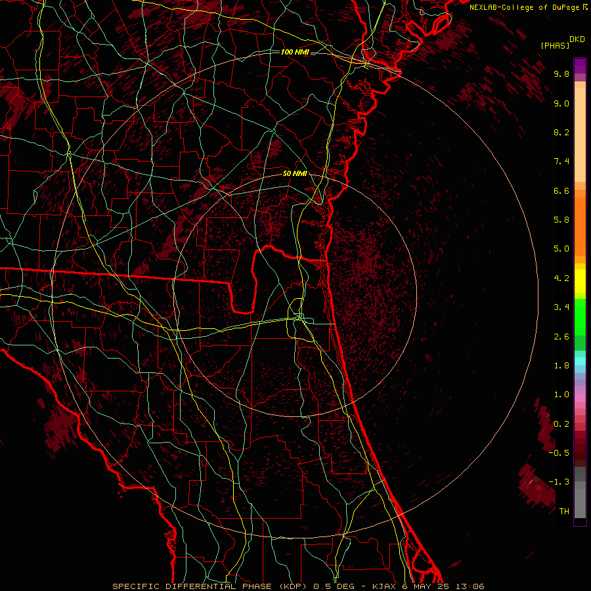Click the 9.0 value on color scale
Screen dimensions: 591x591
click(x=561, y=103)
